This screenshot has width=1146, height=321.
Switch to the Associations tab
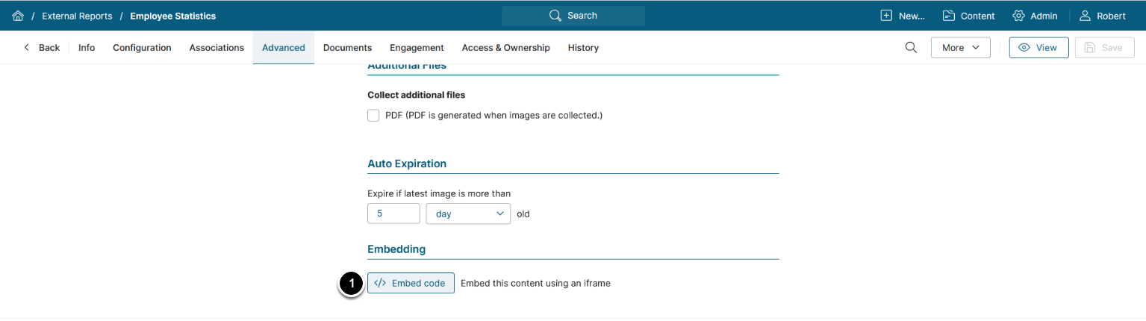(217, 48)
